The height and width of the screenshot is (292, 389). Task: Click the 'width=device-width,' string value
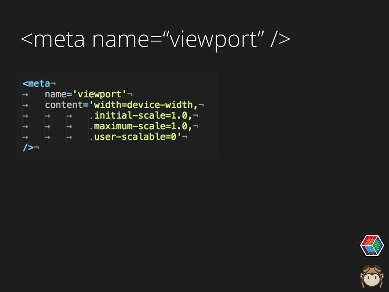143,105
